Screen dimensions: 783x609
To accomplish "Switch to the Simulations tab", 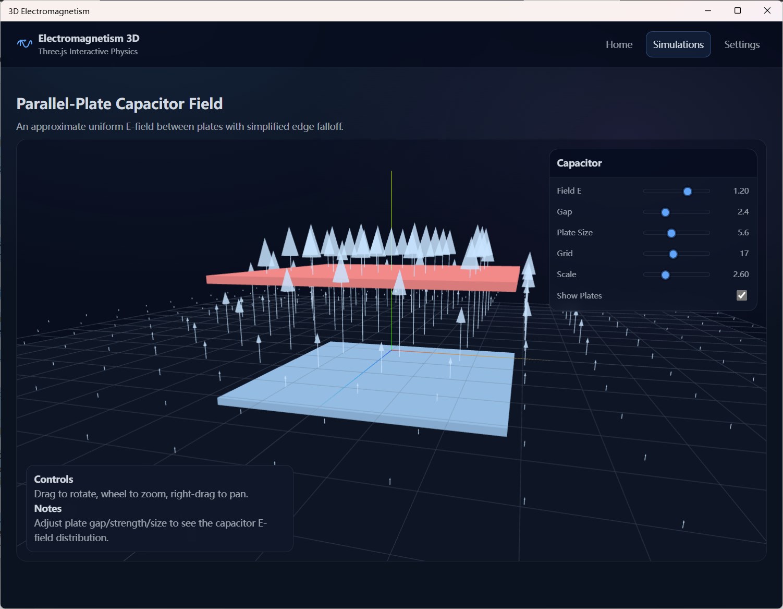I will click(678, 44).
